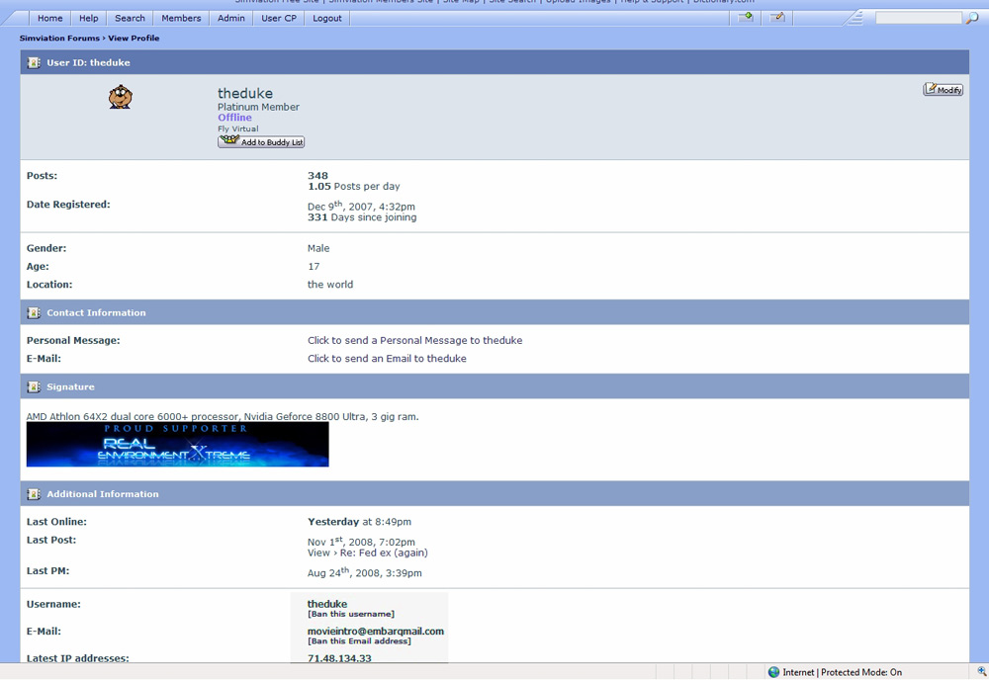Click the Real Environment Xtreme signature banner
This screenshot has height=680, width=989.
click(x=178, y=445)
